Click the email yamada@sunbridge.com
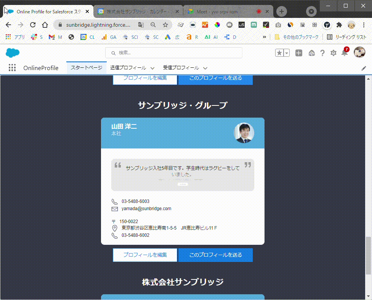Image resolution: width=372 pixels, height=300 pixels. pyautogui.click(x=146, y=209)
